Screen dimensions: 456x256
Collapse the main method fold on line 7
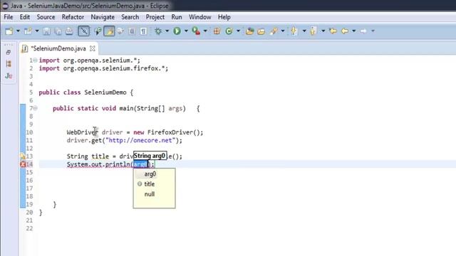click(35, 108)
